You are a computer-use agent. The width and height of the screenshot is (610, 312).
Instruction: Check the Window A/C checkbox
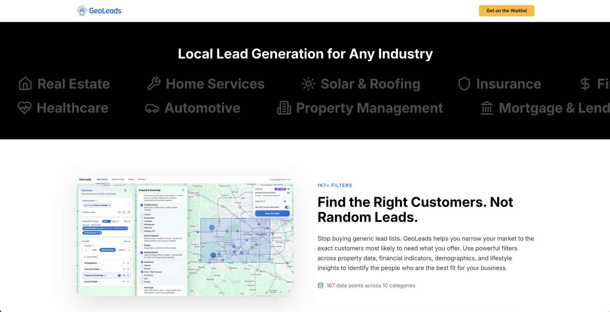(x=142, y=231)
